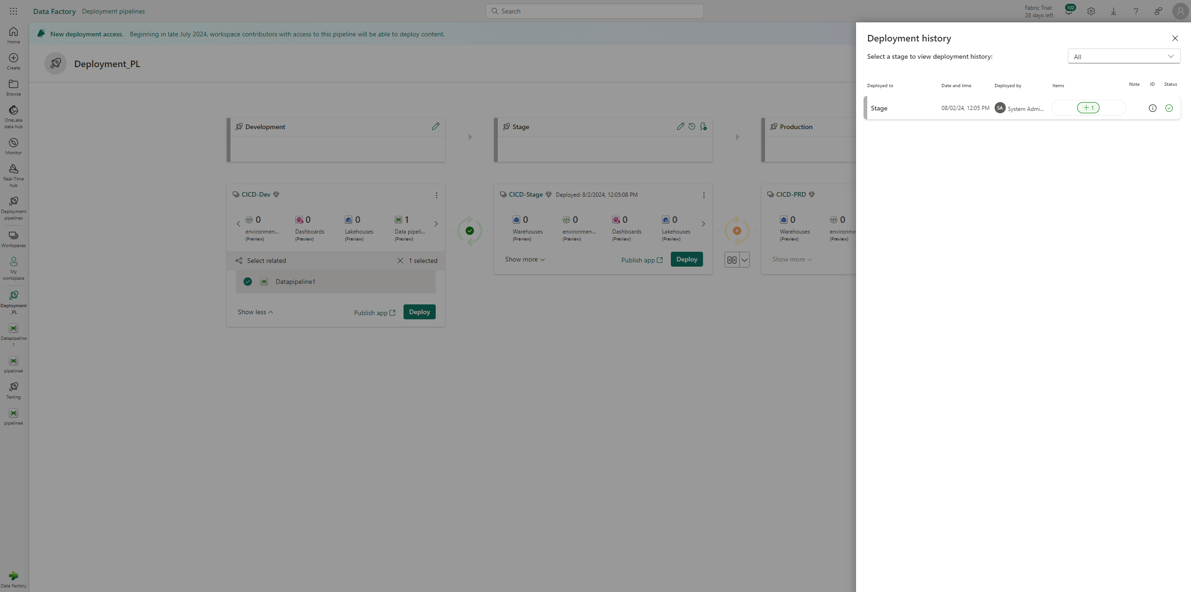The height and width of the screenshot is (592, 1191).
Task: Deploy from CICD-Dev stage
Action: point(419,312)
